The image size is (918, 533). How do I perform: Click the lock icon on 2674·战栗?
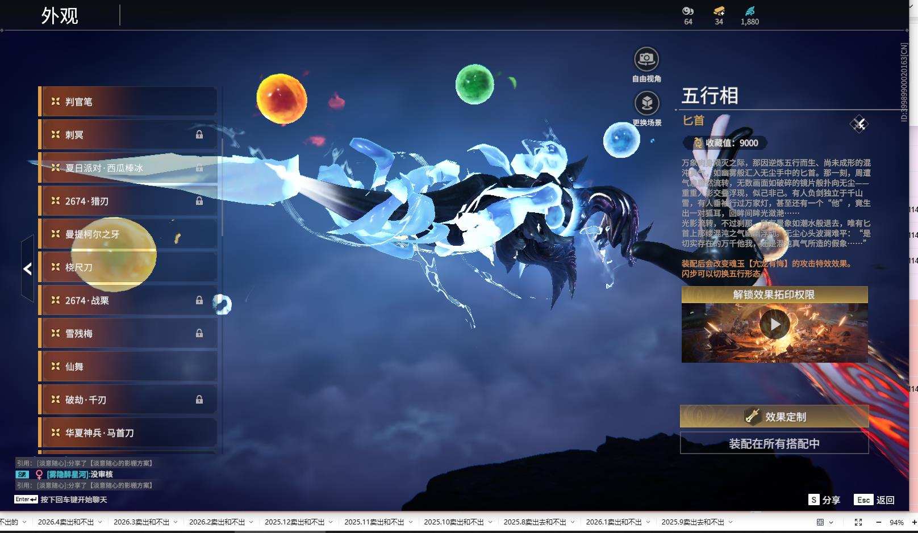[x=199, y=300]
